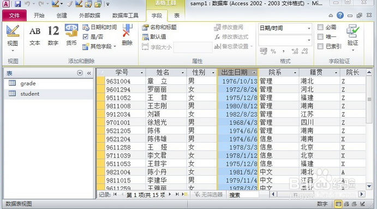377x209 pixels.
Task: Open the 出生日期 column filter dropdown
Action: 254,73
